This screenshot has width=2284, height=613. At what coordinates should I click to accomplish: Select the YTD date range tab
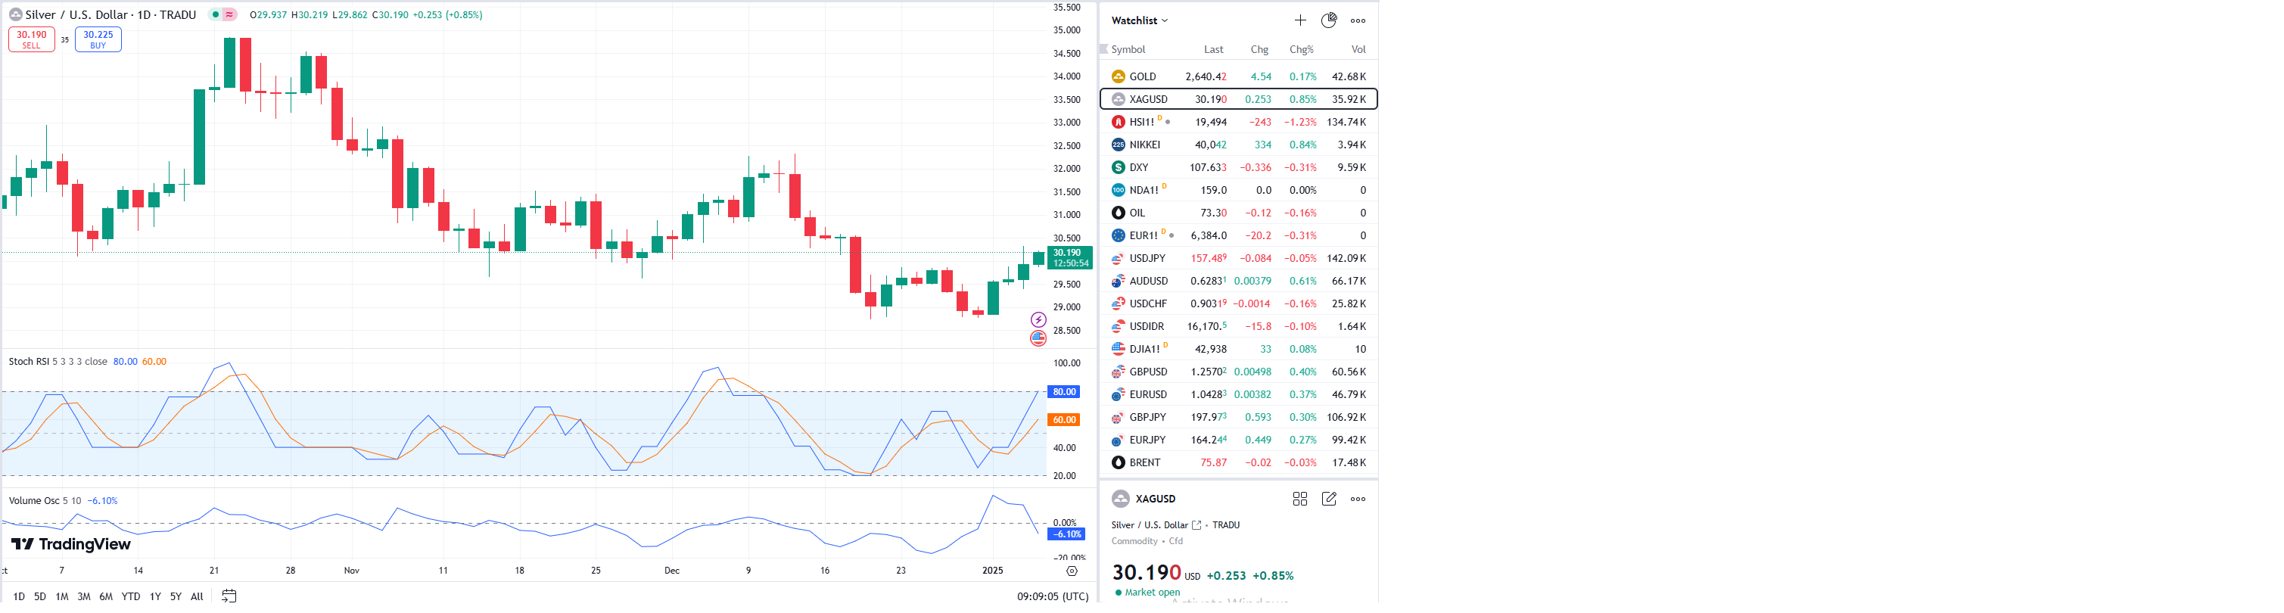point(130,597)
